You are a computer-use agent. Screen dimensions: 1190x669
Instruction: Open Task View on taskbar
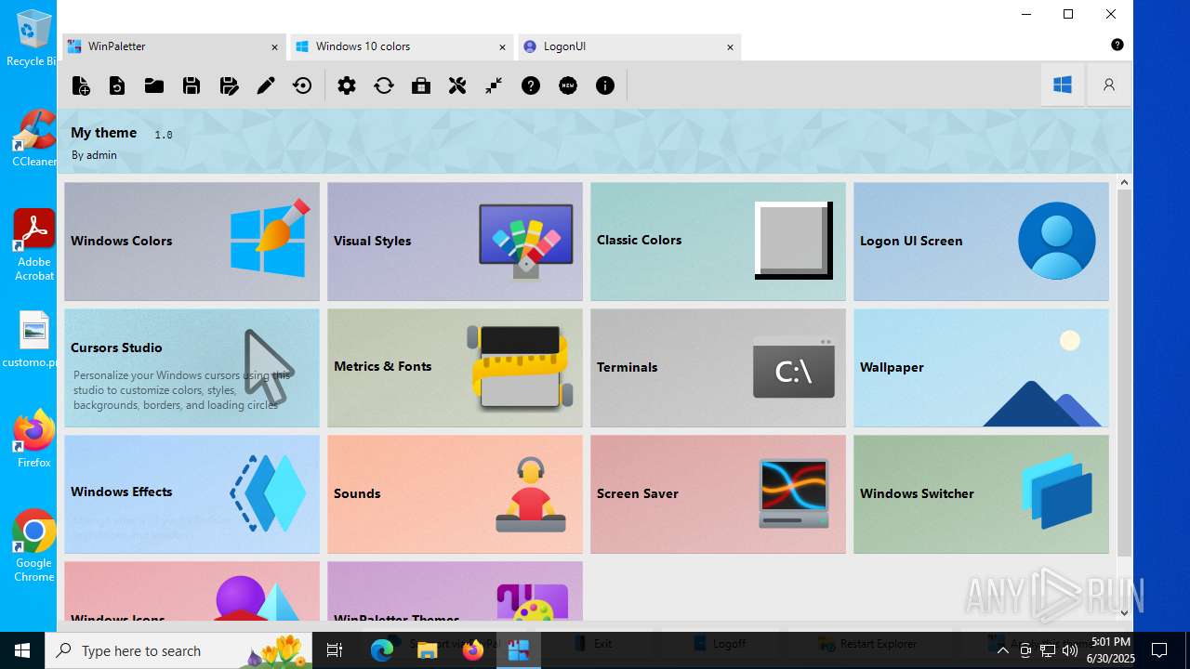(x=335, y=650)
